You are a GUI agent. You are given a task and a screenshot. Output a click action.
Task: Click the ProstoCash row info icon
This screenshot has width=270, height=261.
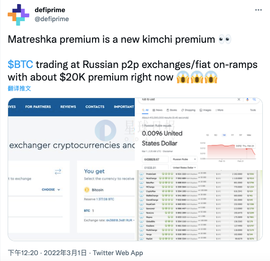tap(142, 174)
